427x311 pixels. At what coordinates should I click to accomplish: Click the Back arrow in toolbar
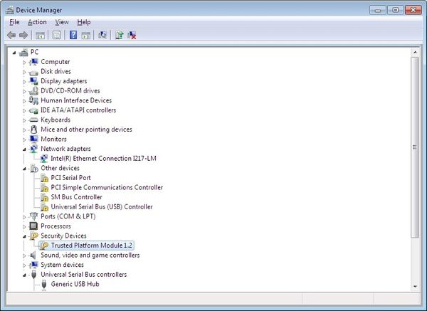coord(11,35)
